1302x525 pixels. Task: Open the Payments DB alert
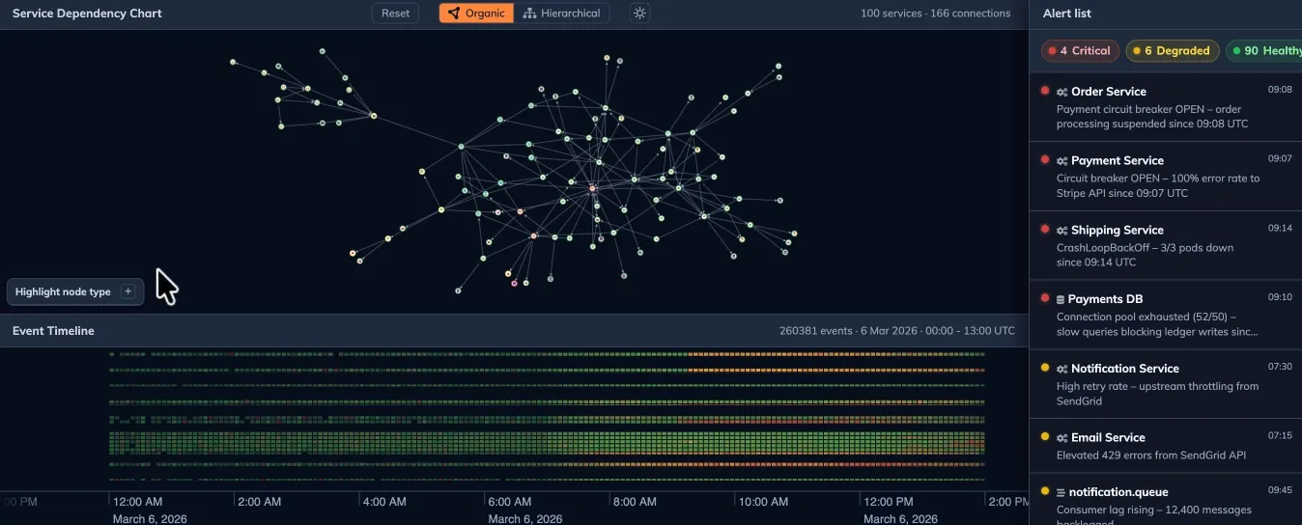point(1166,315)
